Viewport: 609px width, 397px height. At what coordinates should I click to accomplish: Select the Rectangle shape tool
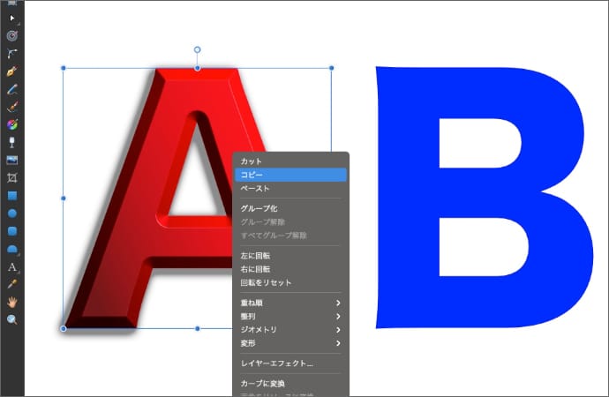coord(12,195)
